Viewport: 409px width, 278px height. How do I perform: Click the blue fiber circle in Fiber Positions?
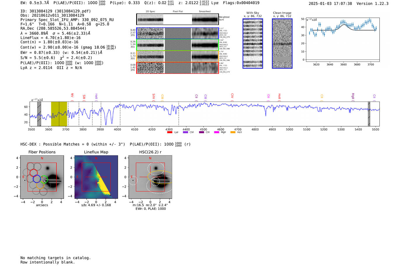click(37, 179)
